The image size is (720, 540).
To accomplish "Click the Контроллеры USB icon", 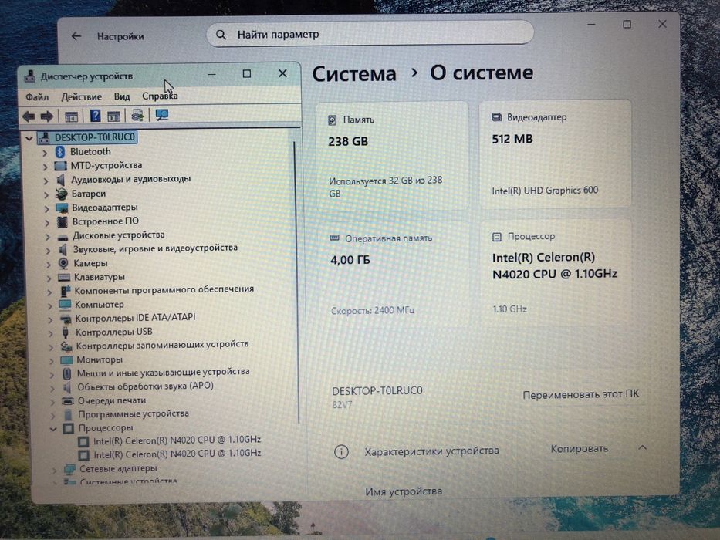I will 65,332.
